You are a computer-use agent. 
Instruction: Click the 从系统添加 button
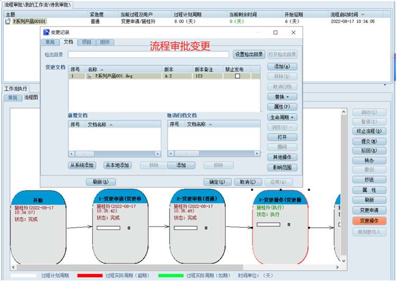(x=82, y=165)
